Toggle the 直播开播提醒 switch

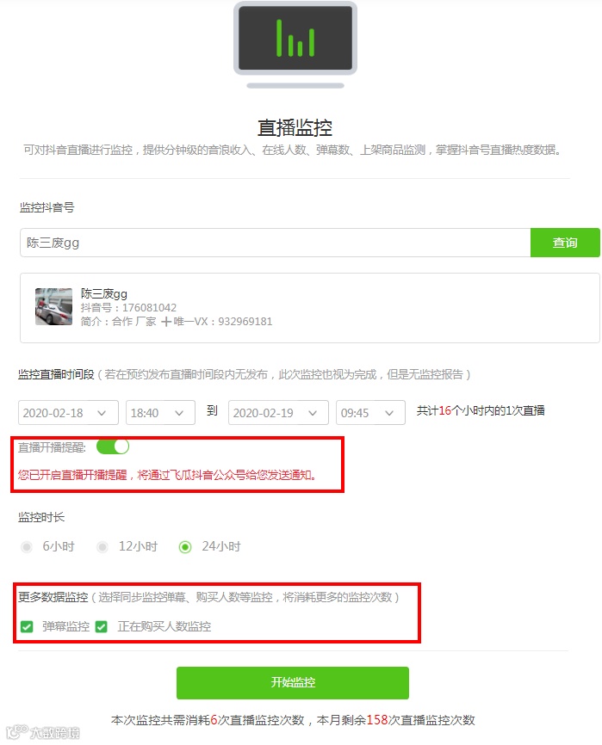[x=113, y=446]
